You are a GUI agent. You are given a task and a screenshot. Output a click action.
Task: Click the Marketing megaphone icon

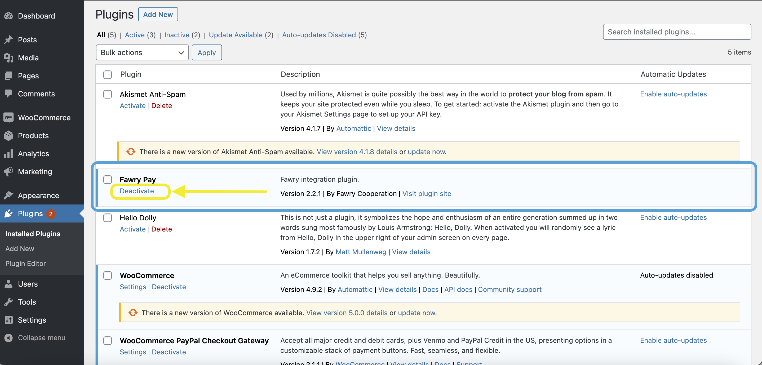coord(8,172)
